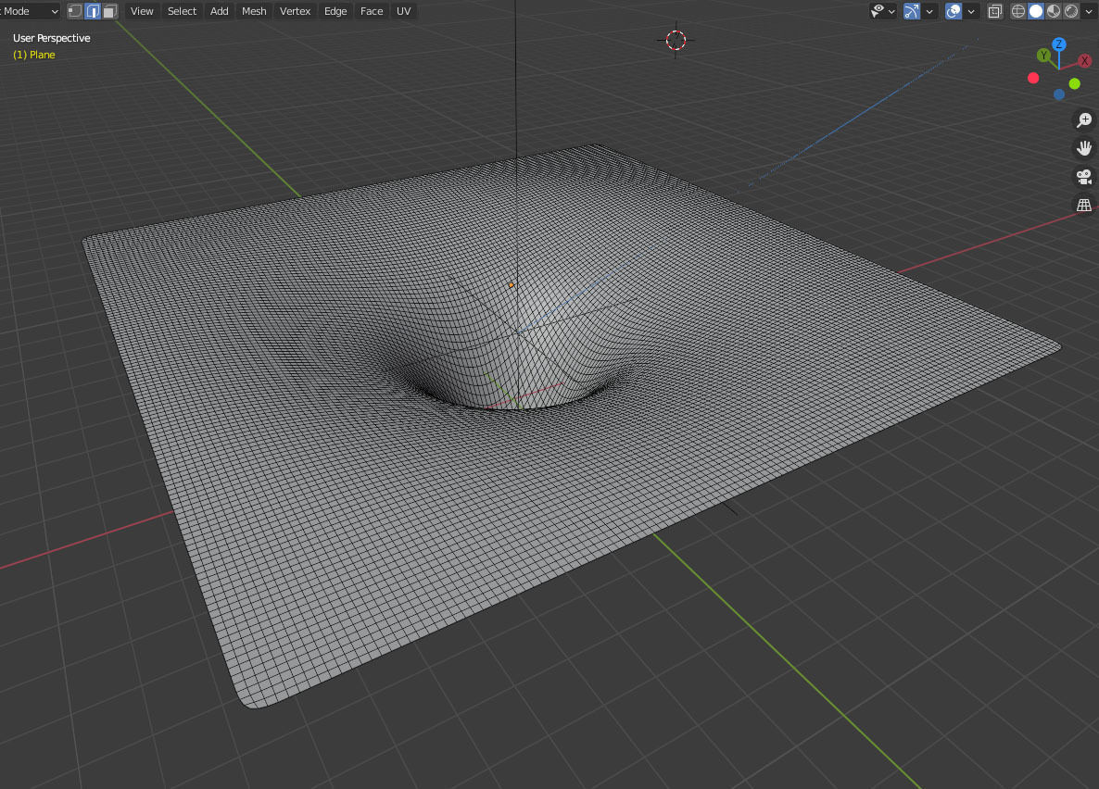The width and height of the screenshot is (1099, 789).
Task: Switch to solid viewport shading
Action: click(1036, 11)
